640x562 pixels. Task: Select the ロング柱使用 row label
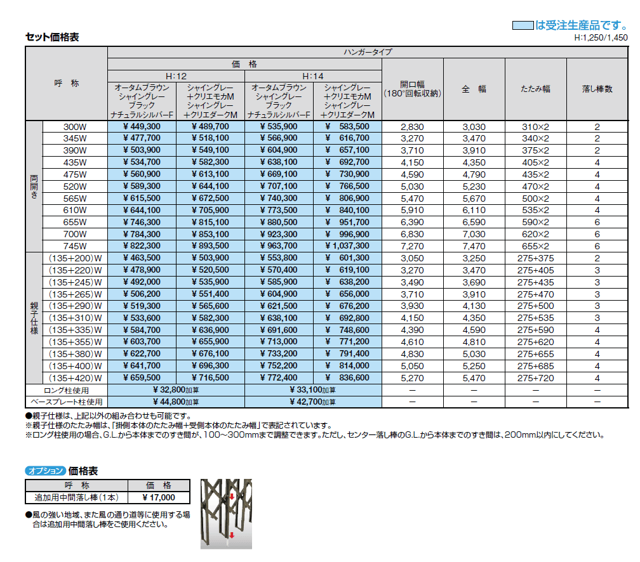click(67, 391)
